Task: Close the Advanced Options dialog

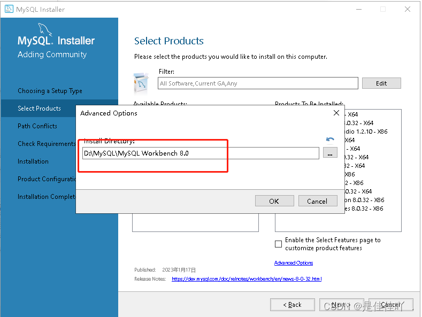Action: 336,113
